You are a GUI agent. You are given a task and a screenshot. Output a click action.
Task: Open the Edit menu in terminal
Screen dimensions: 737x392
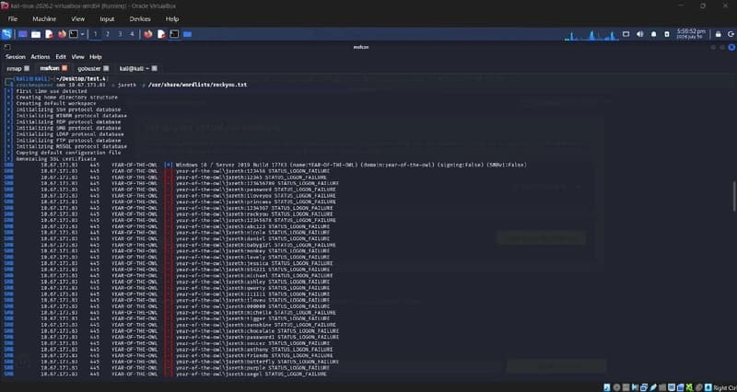point(61,57)
